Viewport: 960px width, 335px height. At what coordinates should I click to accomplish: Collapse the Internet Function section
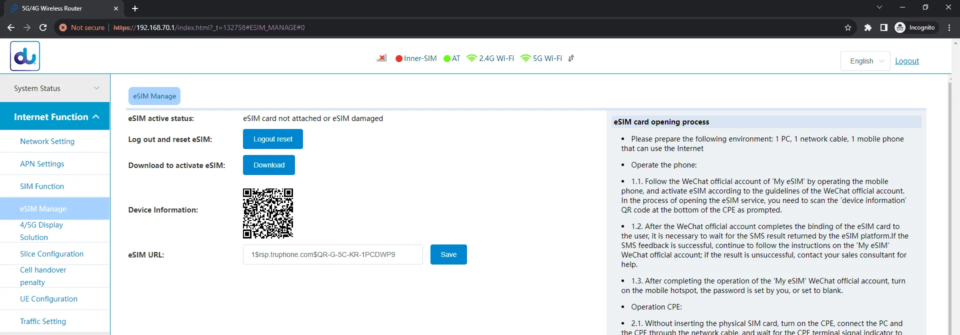[55, 116]
